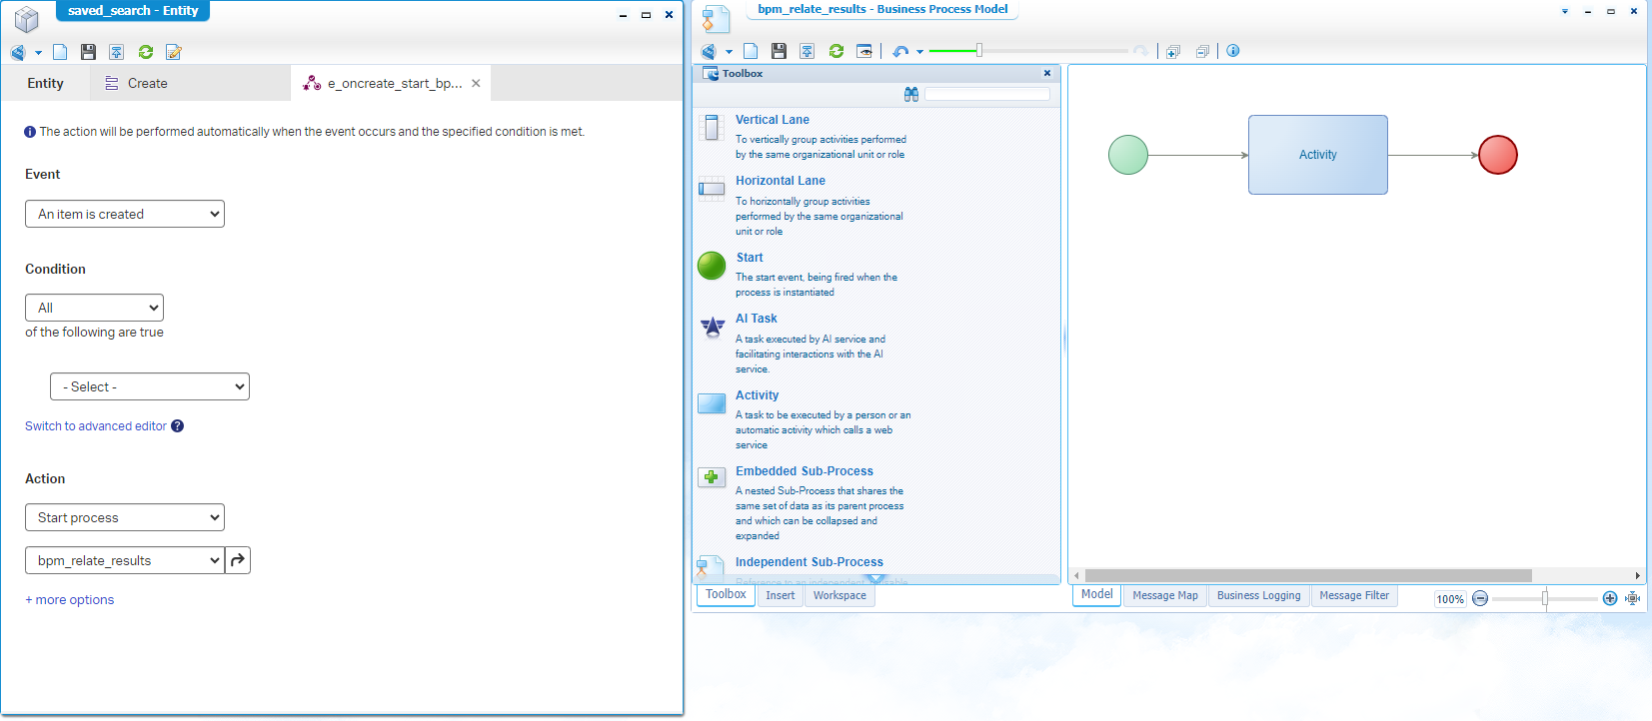The height and width of the screenshot is (721, 1652).
Task: Click the zoom in plus icon
Action: (1609, 598)
